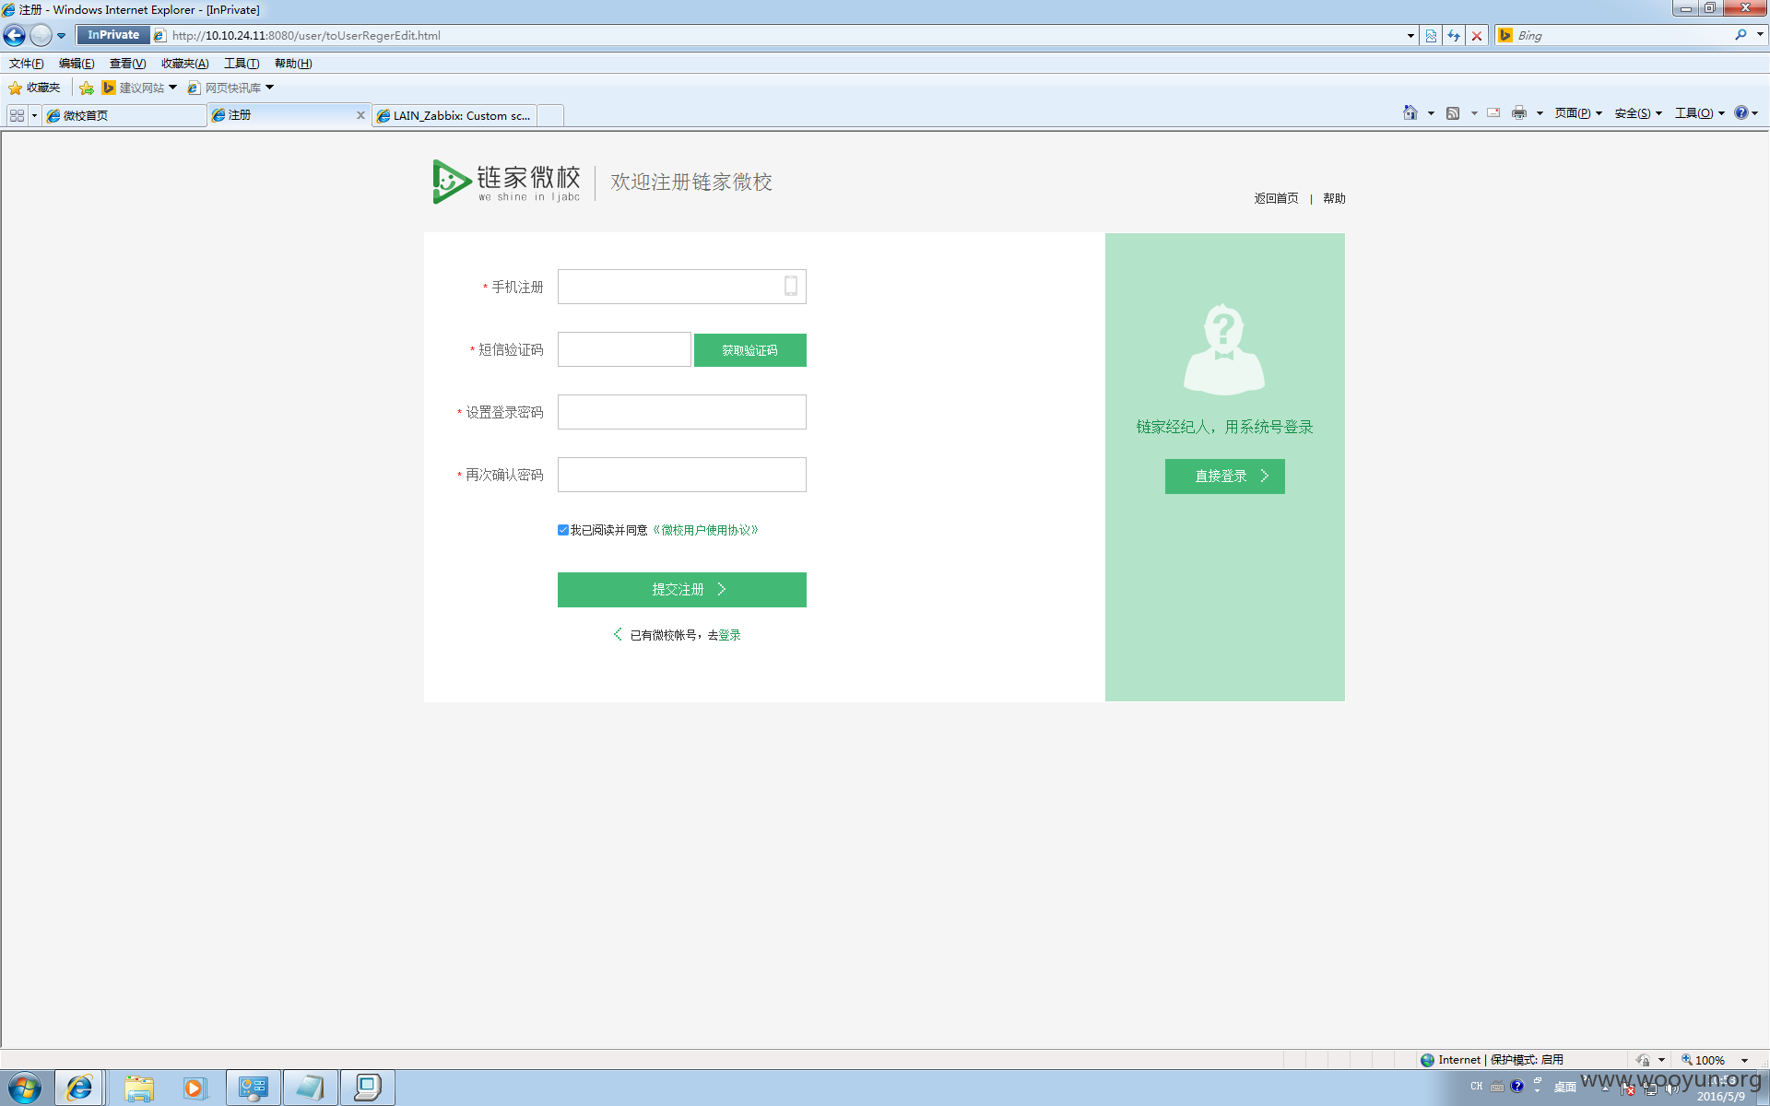This screenshot has height=1106, width=1770.
Task: Open the Print options dropdown arrow
Action: tap(1540, 113)
